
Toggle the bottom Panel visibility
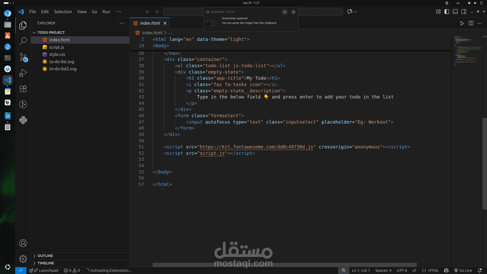[x=455, y=12]
